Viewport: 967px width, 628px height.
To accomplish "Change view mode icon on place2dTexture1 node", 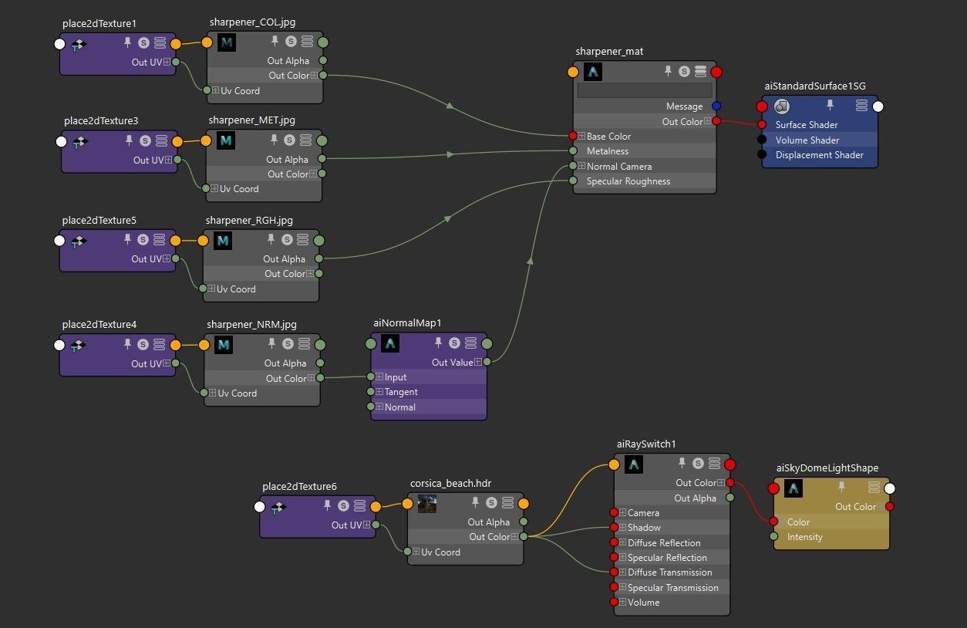I will [161, 44].
